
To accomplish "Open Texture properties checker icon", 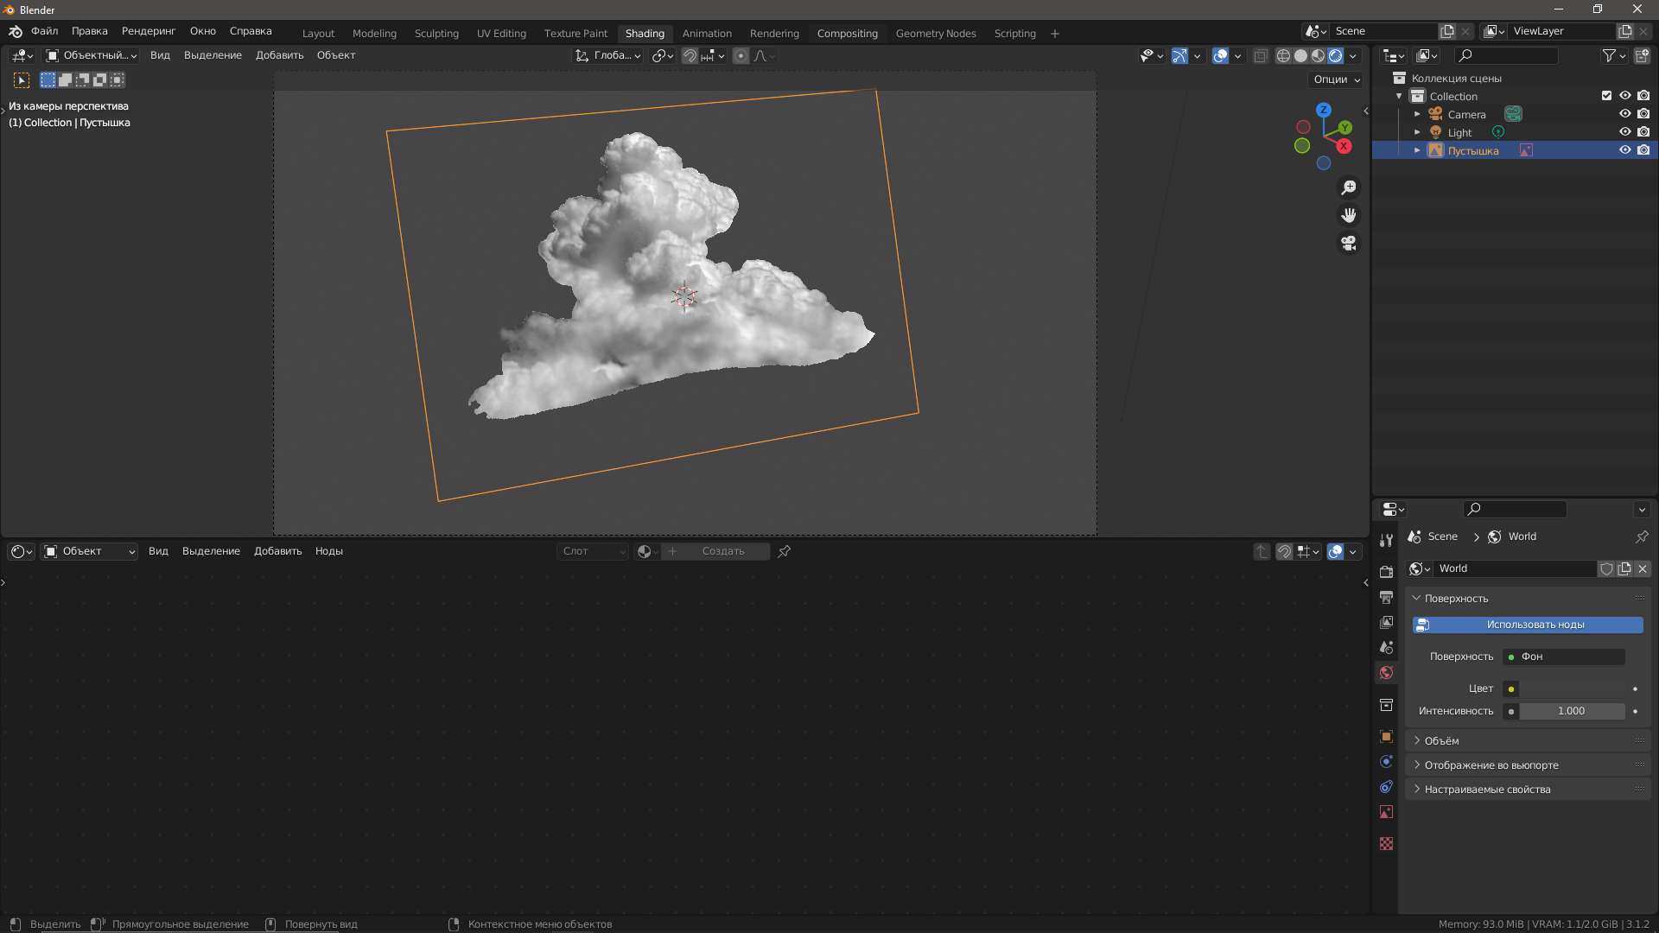I will (1386, 844).
